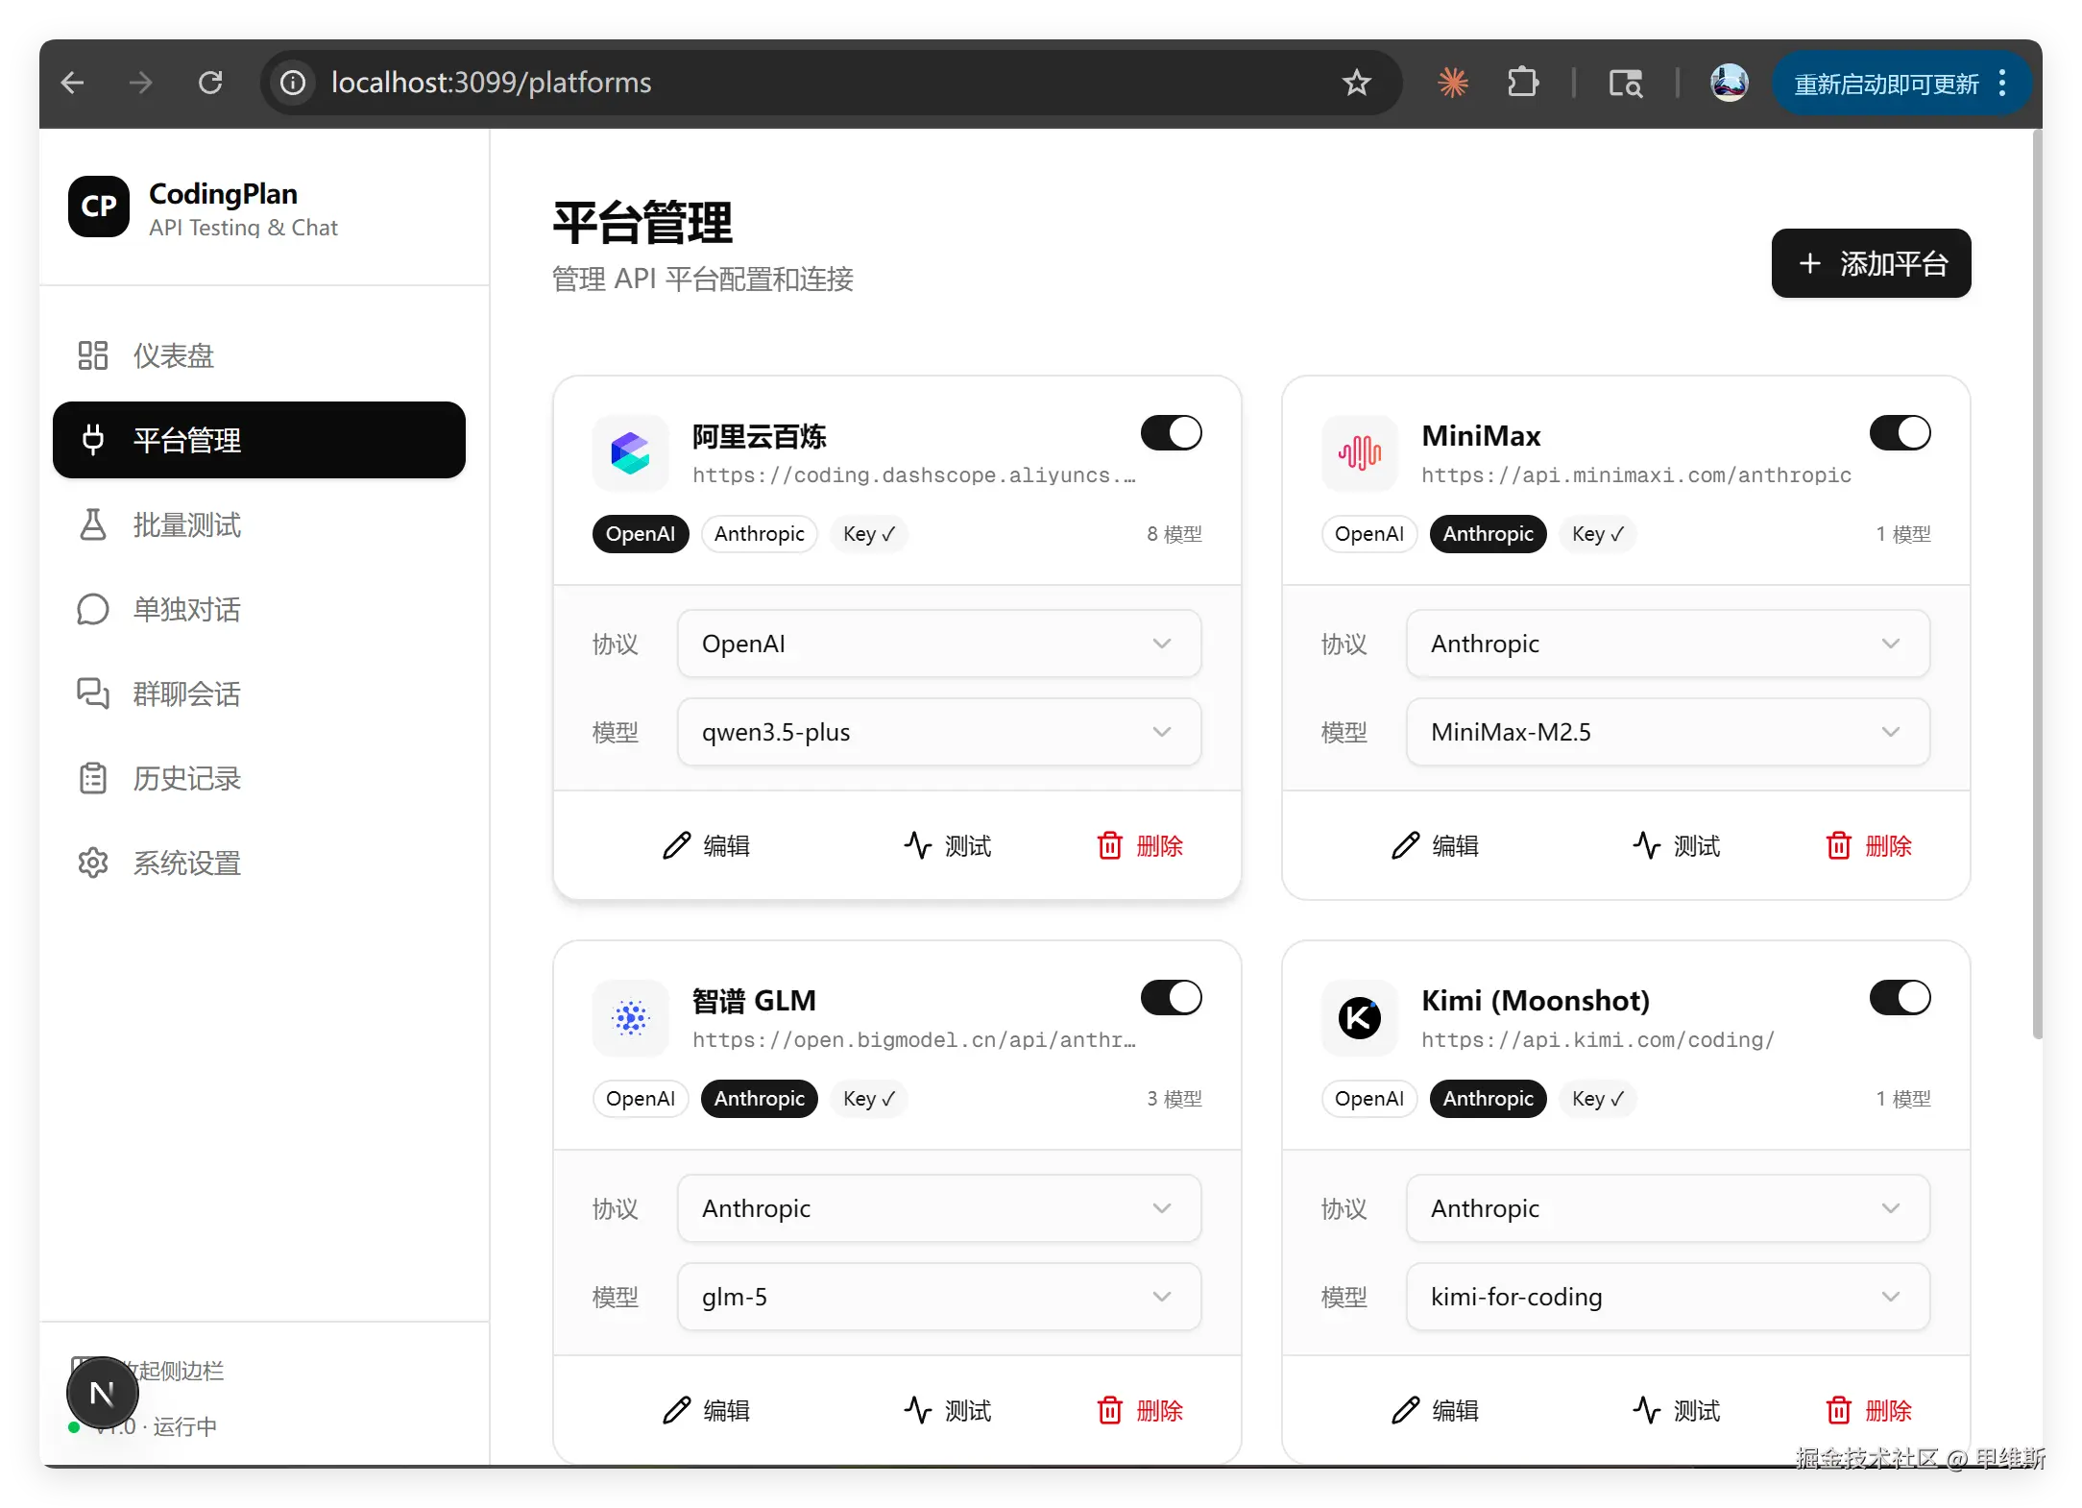Reload the page with the refresh icon
Image resolution: width=2082 pixels, height=1508 pixels.
click(210, 83)
